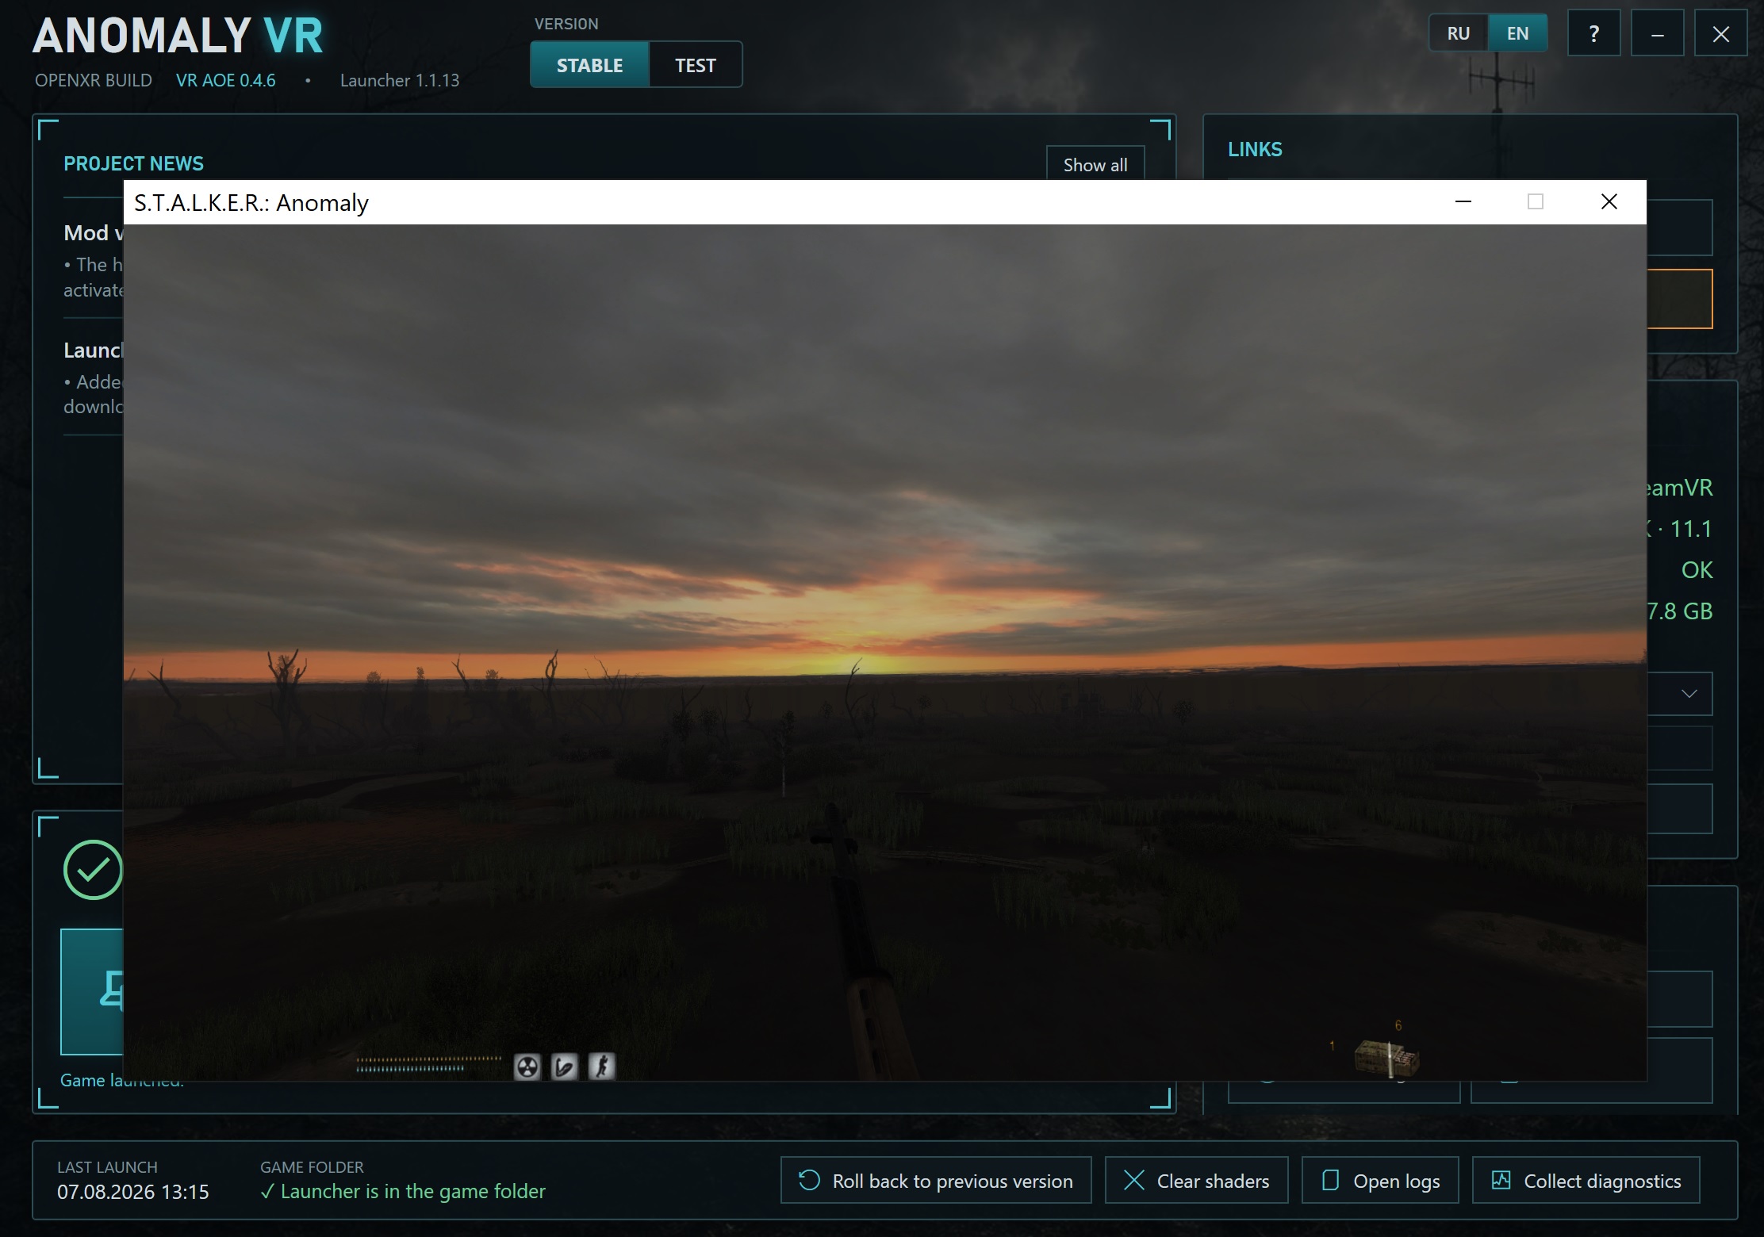1764x1237 pixels.
Task: Maximize the S.T.A.L.K.E.R.: Anomaly game window
Action: pyautogui.click(x=1536, y=202)
